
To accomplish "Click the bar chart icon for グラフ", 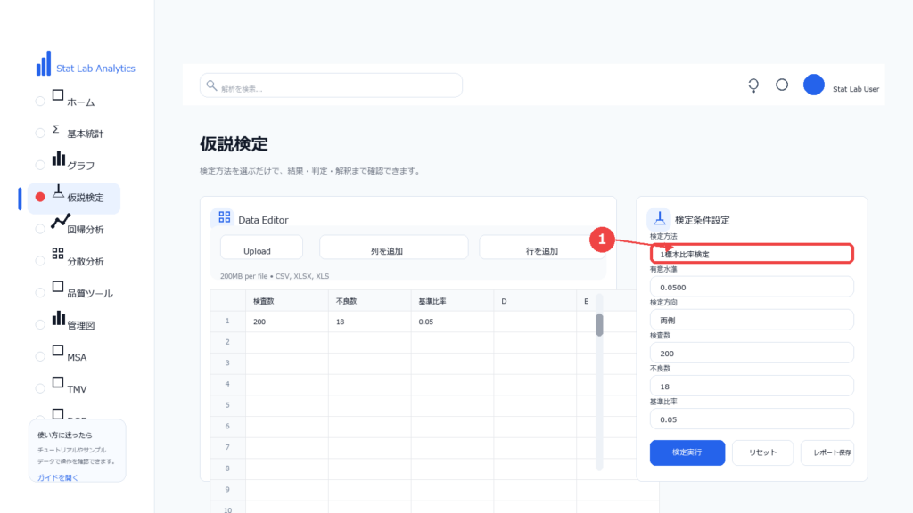I will pyautogui.click(x=58, y=159).
